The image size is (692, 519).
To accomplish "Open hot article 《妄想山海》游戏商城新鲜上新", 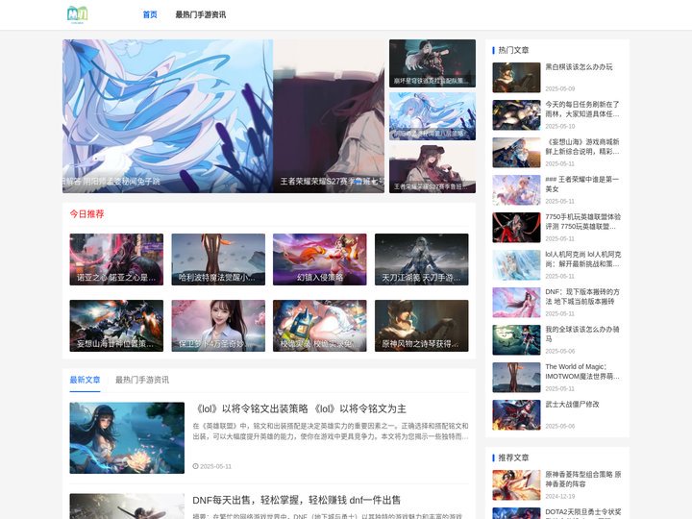I will click(582, 146).
